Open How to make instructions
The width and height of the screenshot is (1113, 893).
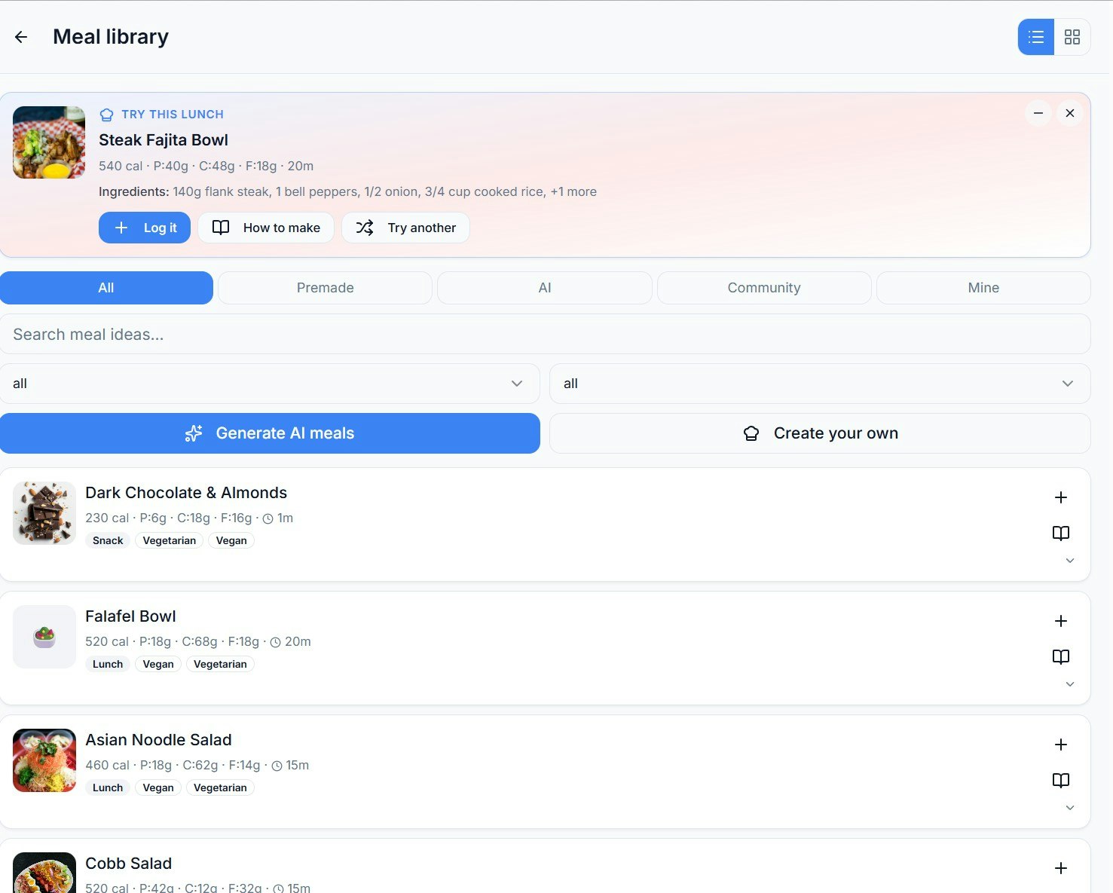click(266, 228)
